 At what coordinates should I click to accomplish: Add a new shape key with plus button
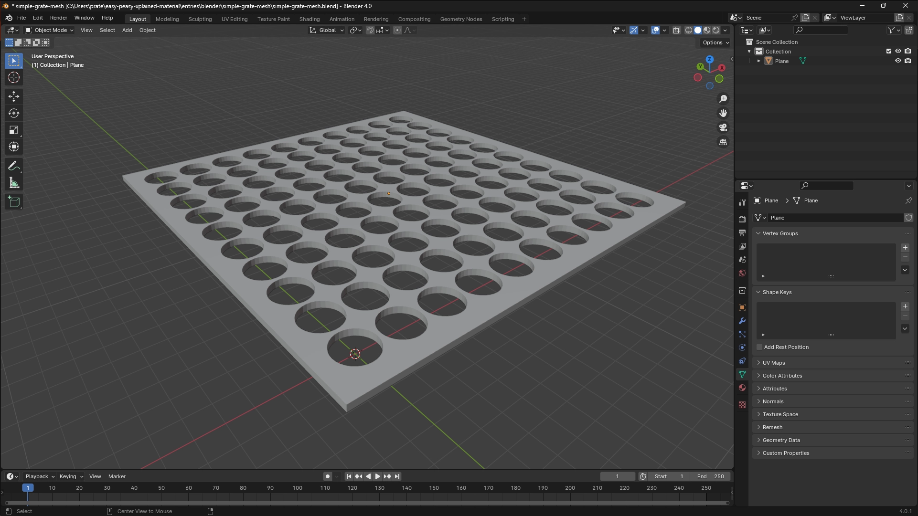coord(905,306)
